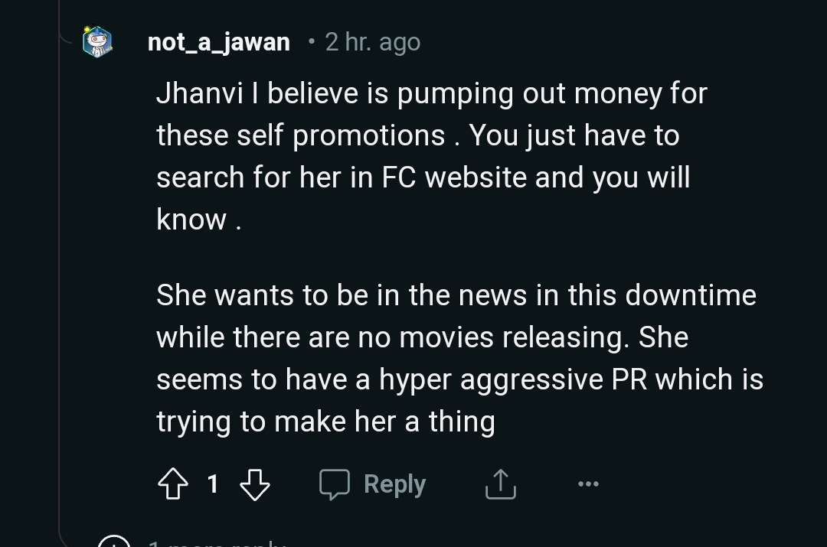
Task: Remove your vote via the upvote arrow
Action: tap(175, 484)
